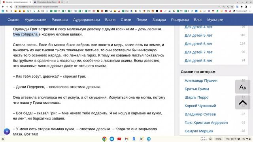Open fairy tales by Ганс Христиан Андерсен

point(206,123)
